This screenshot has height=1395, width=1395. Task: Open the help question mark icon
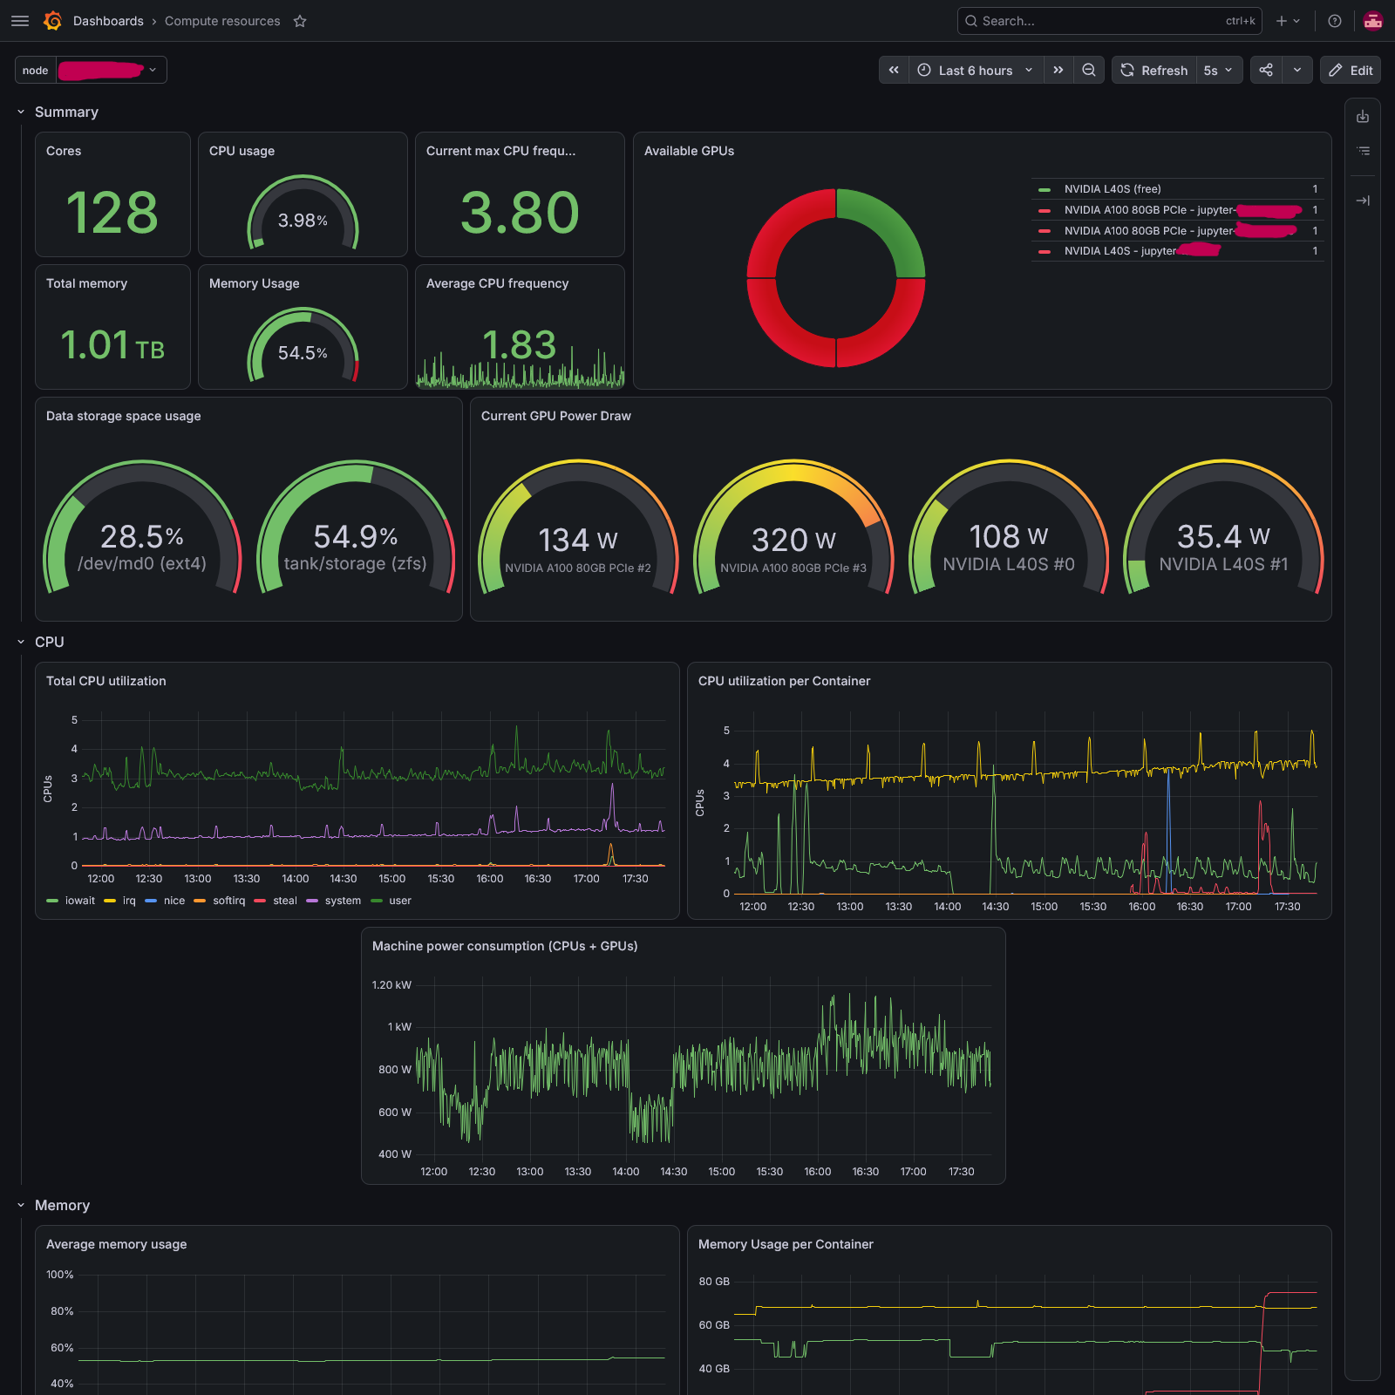click(1335, 21)
